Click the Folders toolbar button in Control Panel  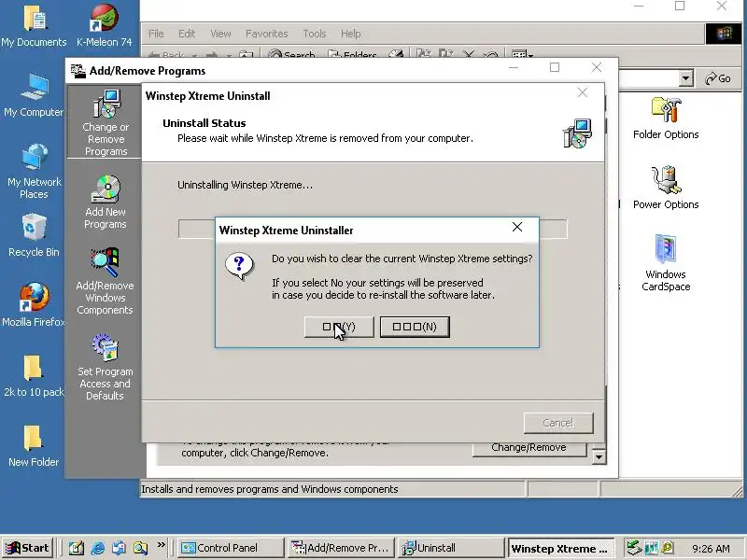353,55
